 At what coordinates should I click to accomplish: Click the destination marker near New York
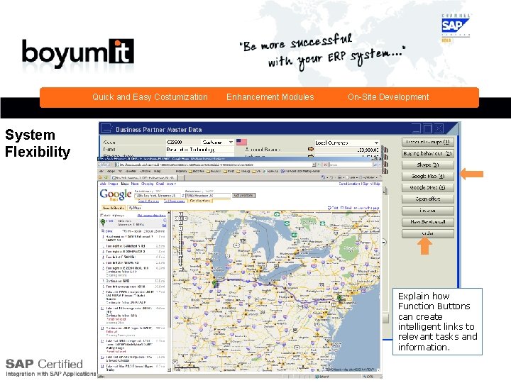339,298
